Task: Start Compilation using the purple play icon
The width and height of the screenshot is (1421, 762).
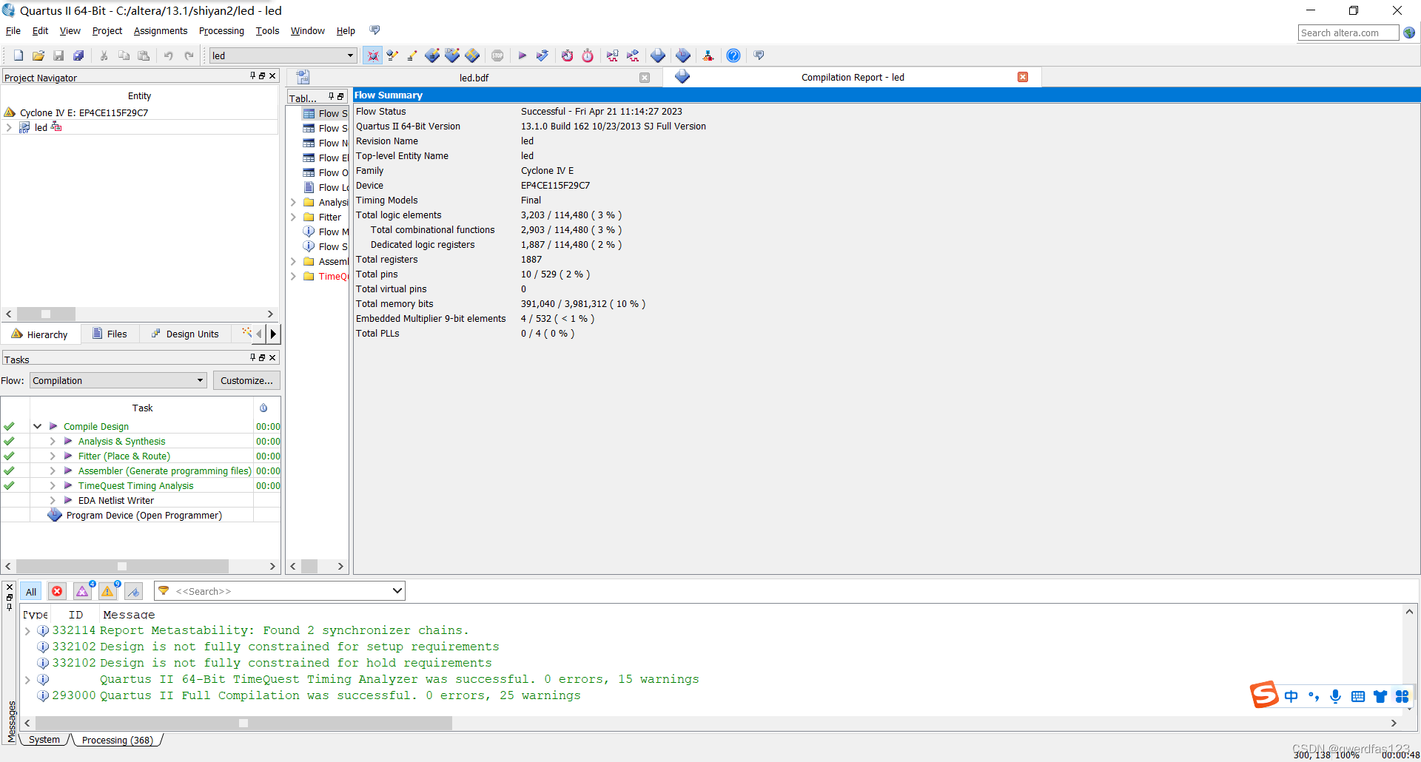Action: 522,55
